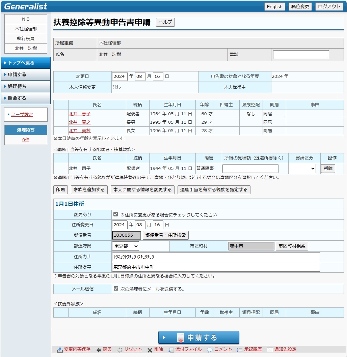347x357 pixels.
Task: Click the save changes (変更内容保存) disk icon
Action: pos(59,350)
